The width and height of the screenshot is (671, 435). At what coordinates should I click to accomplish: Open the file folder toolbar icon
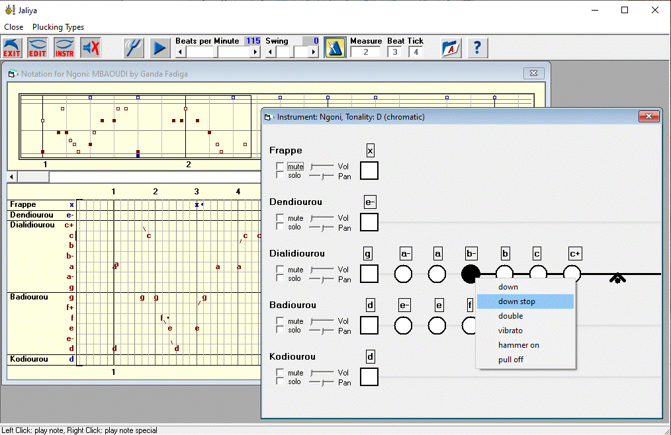click(451, 48)
